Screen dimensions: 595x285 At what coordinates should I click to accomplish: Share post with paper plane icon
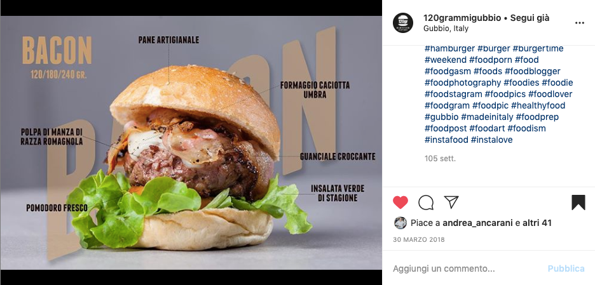(451, 202)
